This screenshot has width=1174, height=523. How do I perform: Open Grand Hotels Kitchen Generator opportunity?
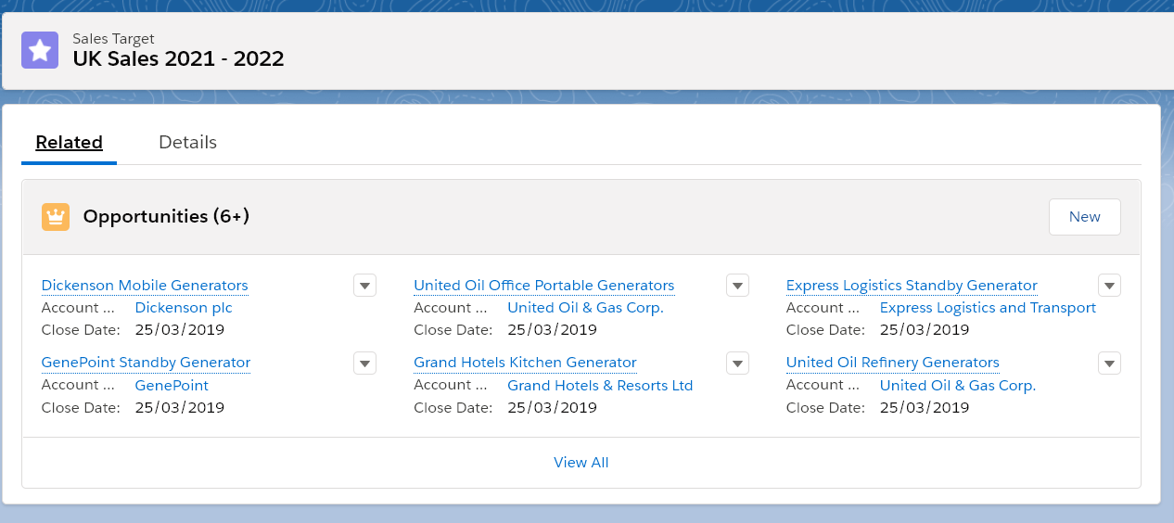point(525,363)
